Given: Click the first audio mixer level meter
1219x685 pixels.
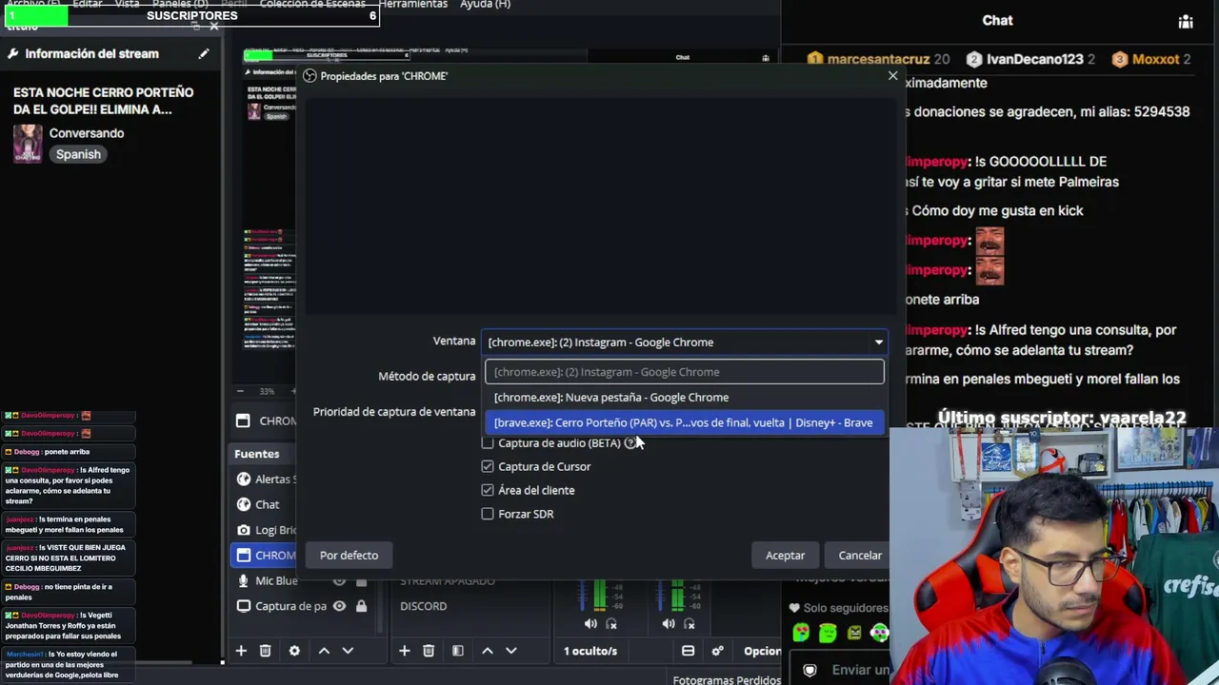Looking at the screenshot, I should [x=600, y=595].
